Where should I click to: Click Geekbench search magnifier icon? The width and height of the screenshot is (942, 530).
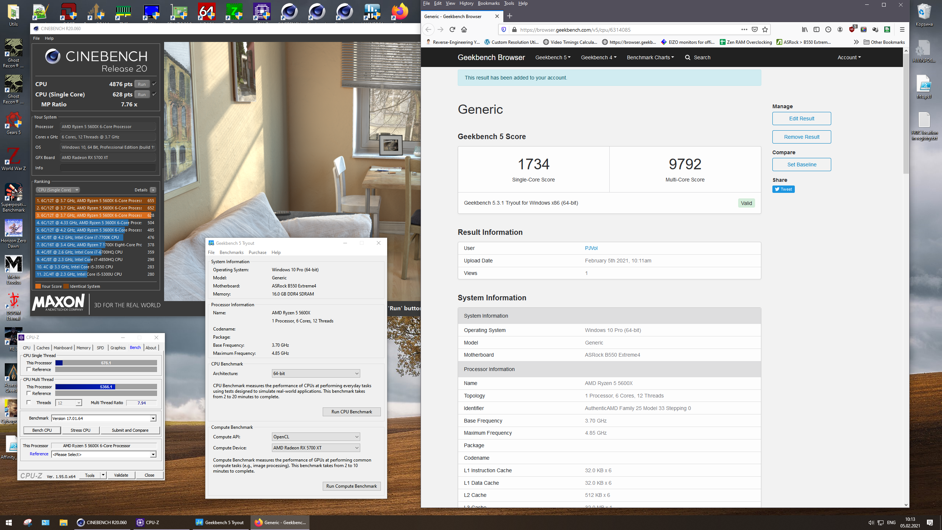[x=687, y=57]
